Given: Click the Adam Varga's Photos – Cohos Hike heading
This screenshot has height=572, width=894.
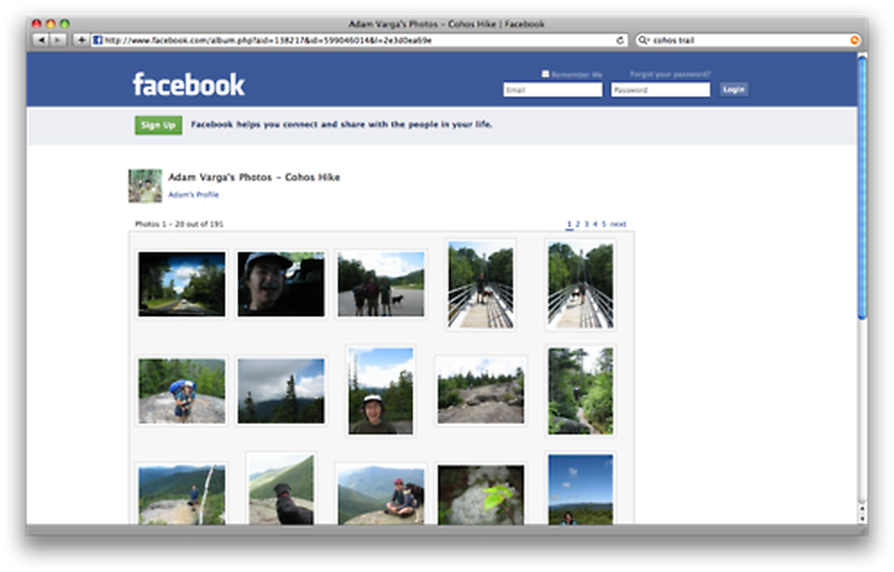Looking at the screenshot, I should [253, 177].
